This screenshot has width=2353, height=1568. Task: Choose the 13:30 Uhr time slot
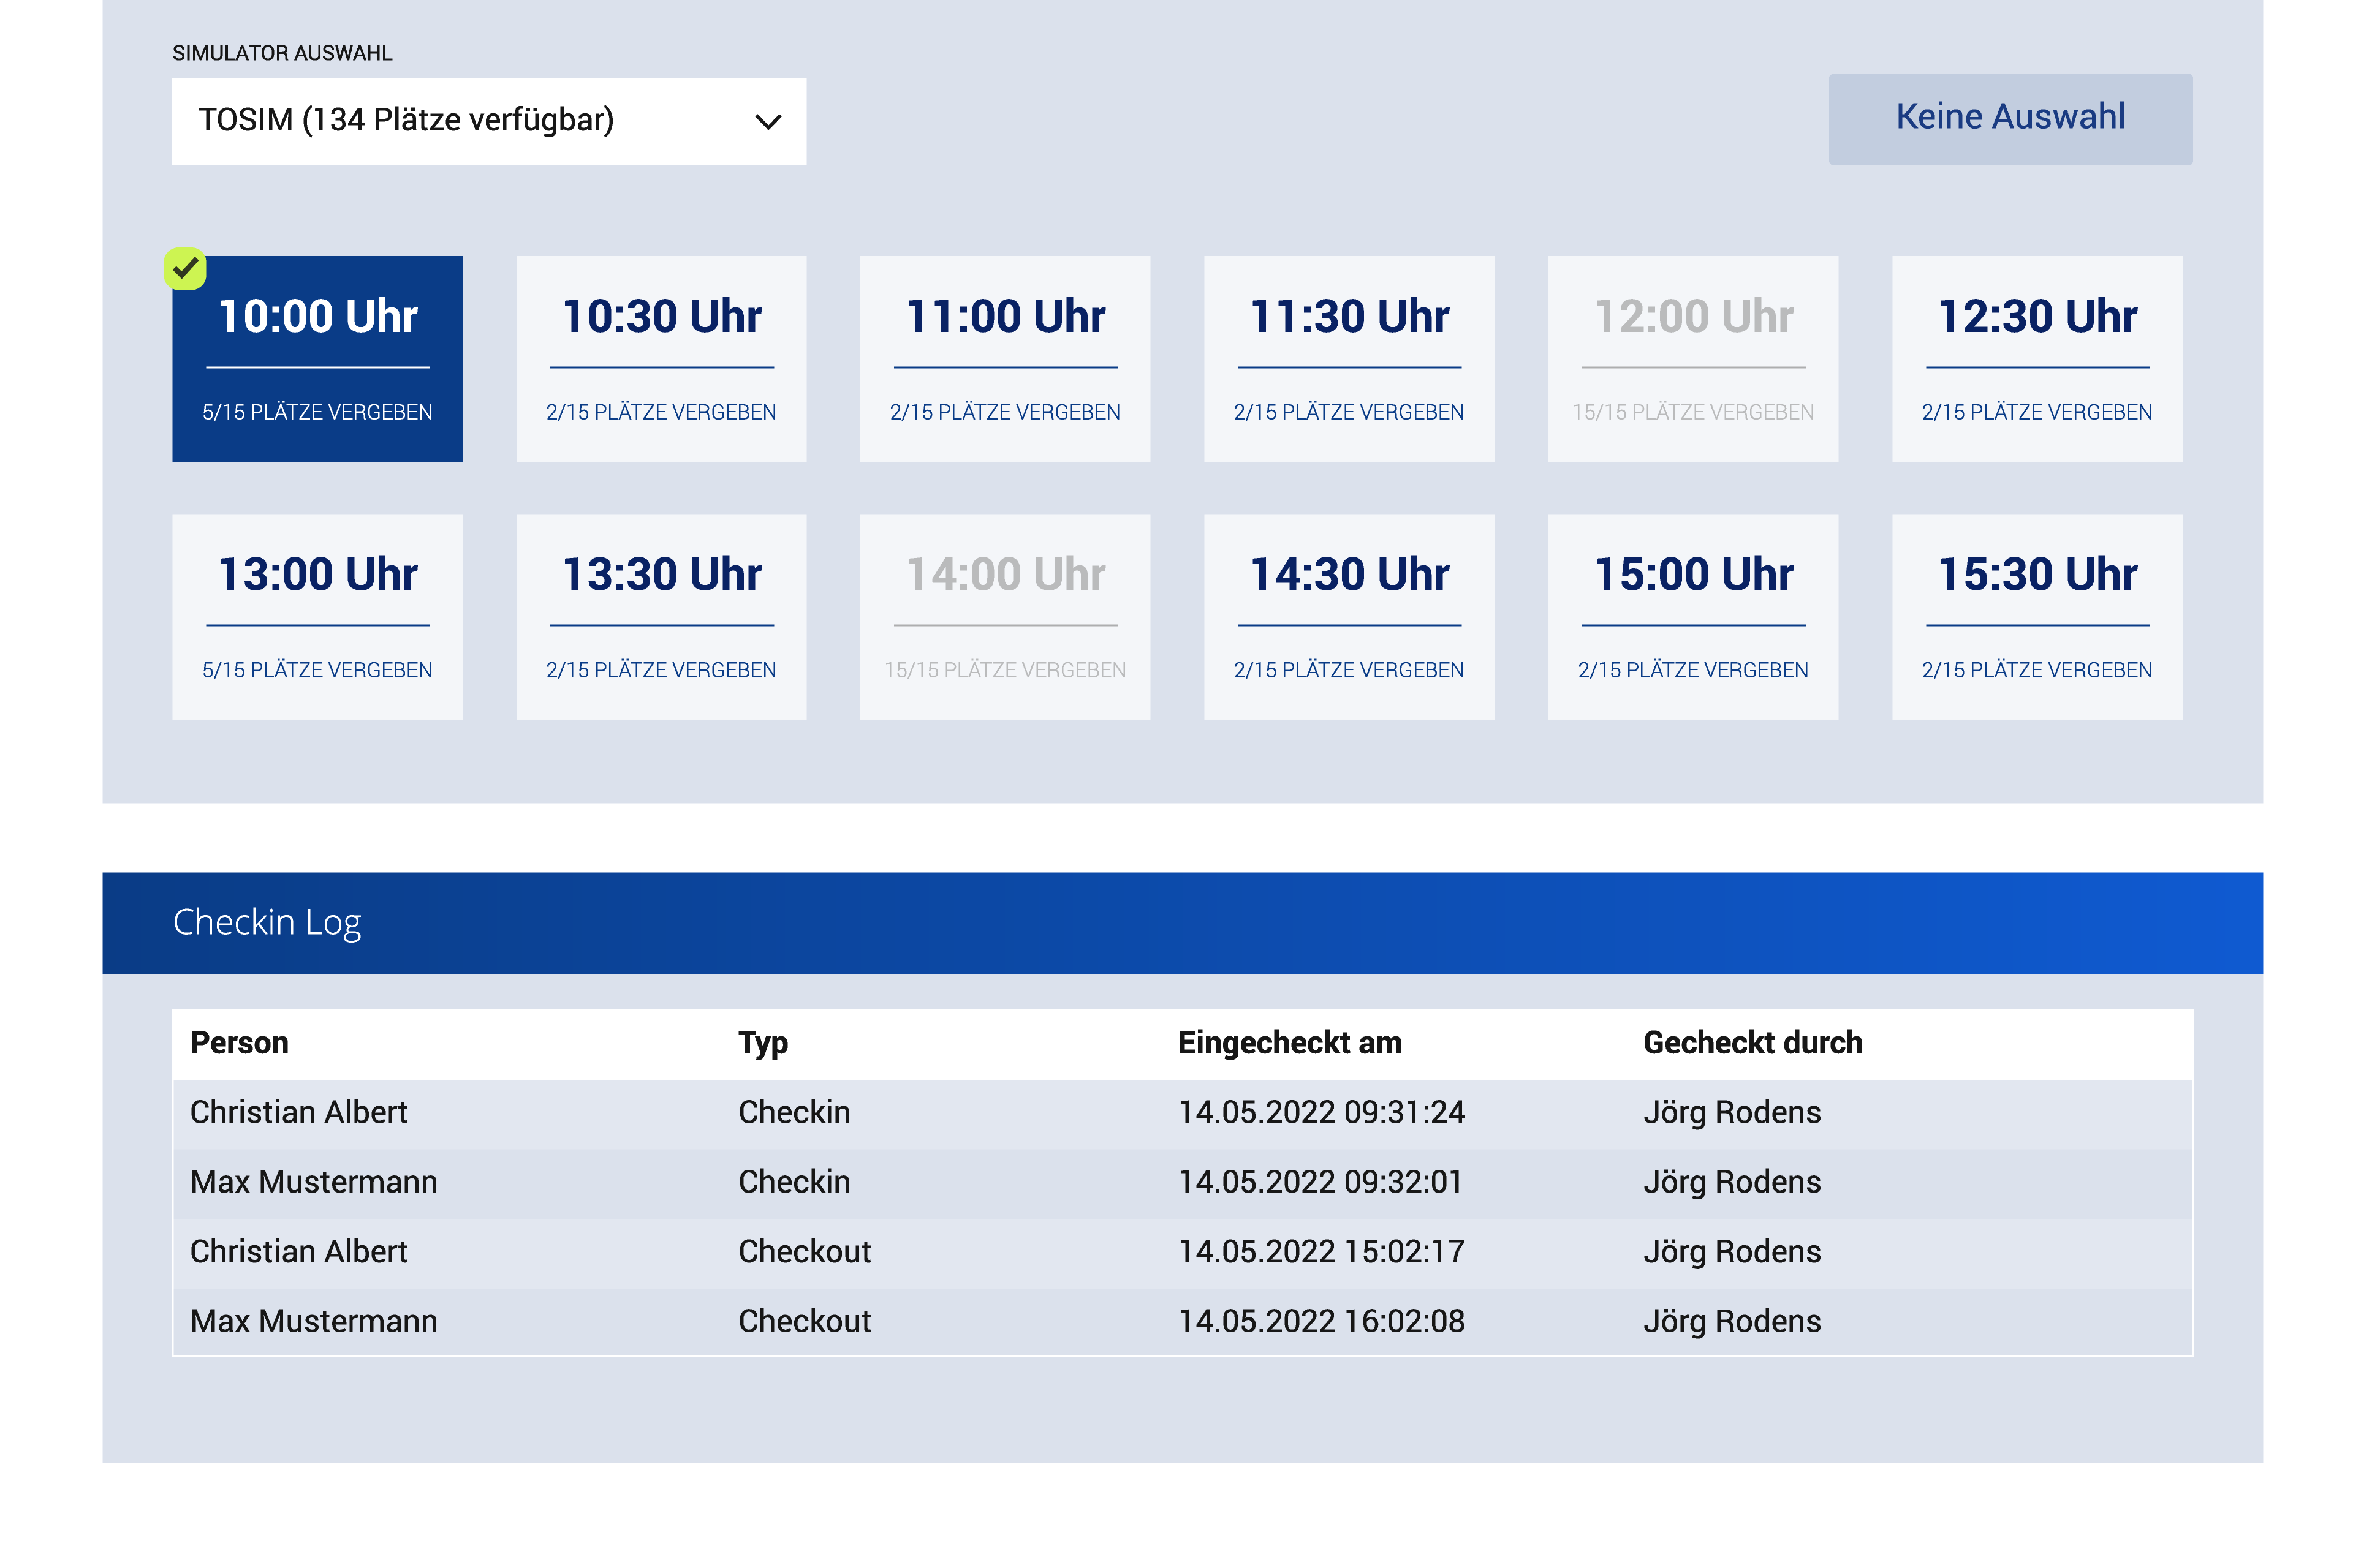point(661,617)
